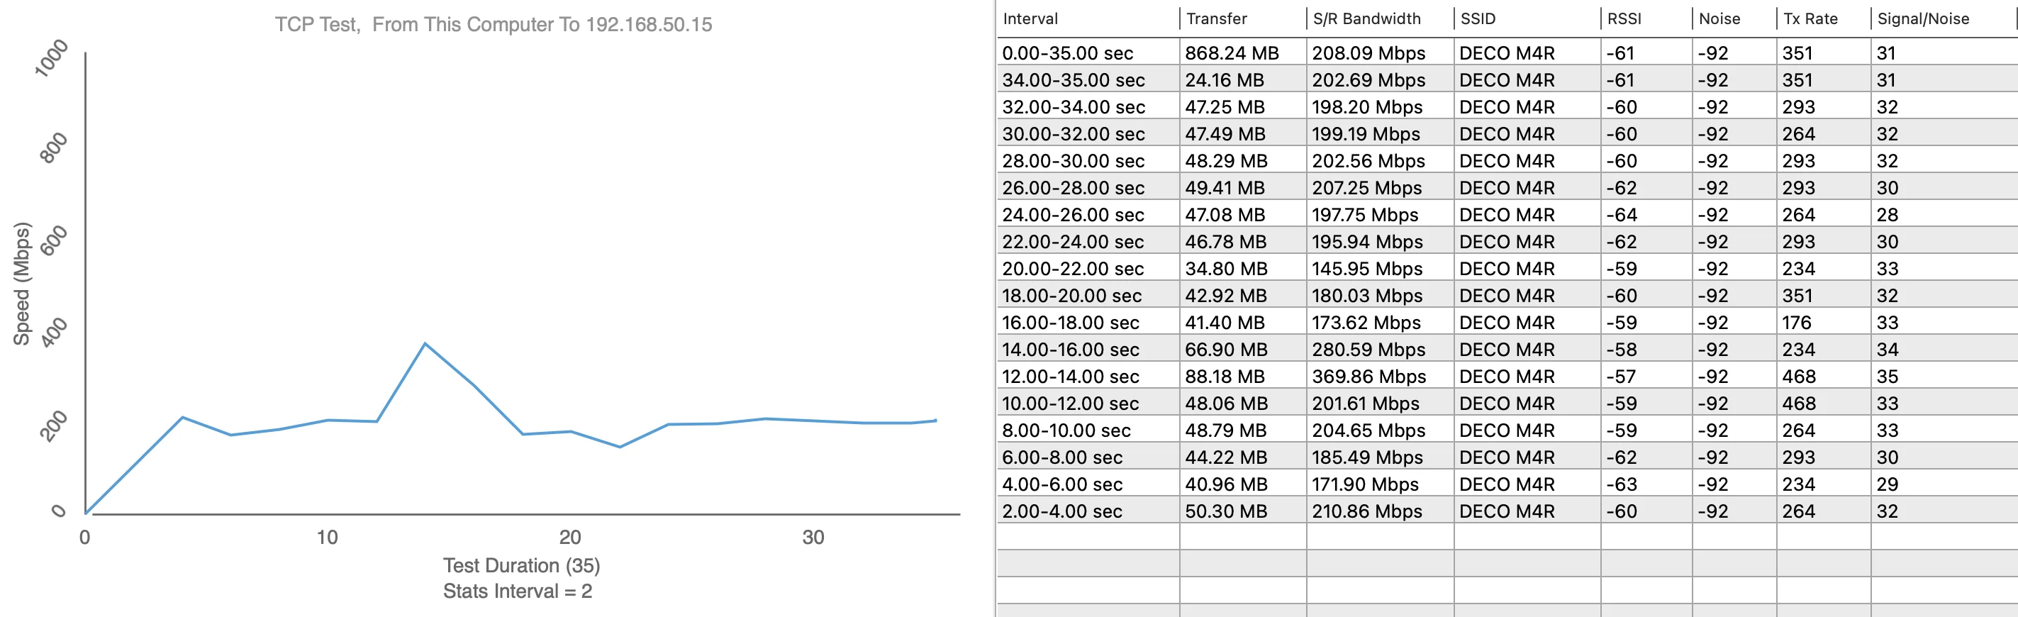Click the Test Duration (35) axis label
Image resolution: width=2018 pixels, height=617 pixels.
click(521, 565)
